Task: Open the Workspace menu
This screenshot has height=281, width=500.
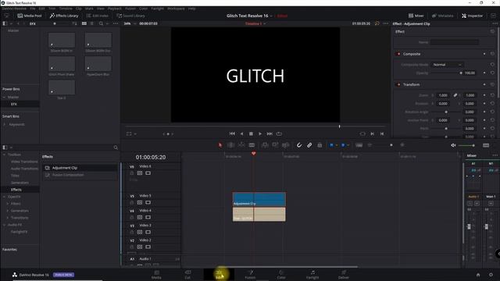Action: coord(176,9)
